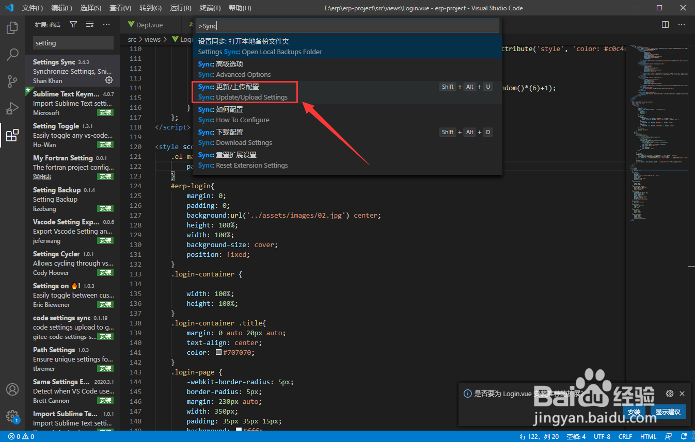Open the 运行(R) menu
This screenshot has height=442, width=695.
180,8
